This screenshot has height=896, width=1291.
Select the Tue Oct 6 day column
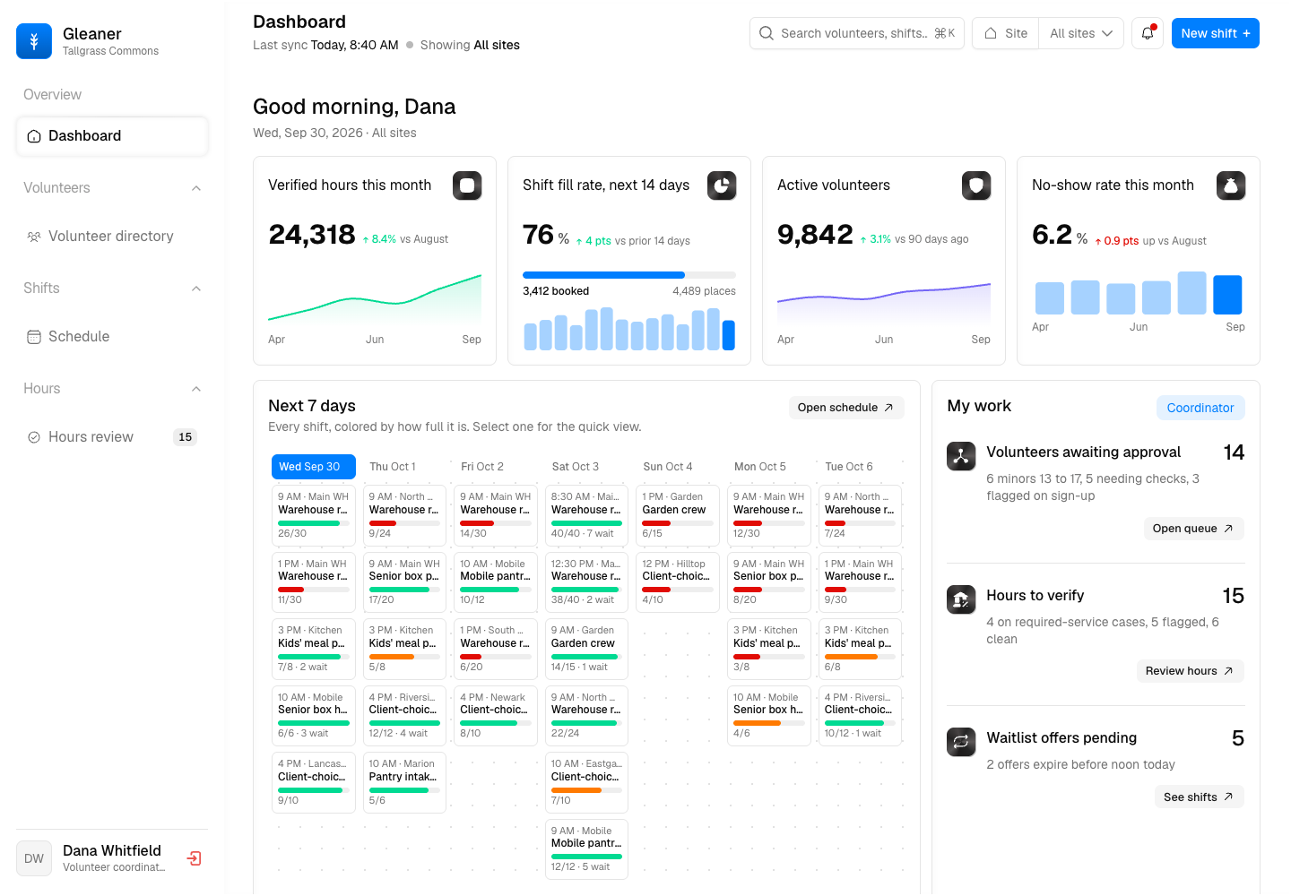point(861,467)
